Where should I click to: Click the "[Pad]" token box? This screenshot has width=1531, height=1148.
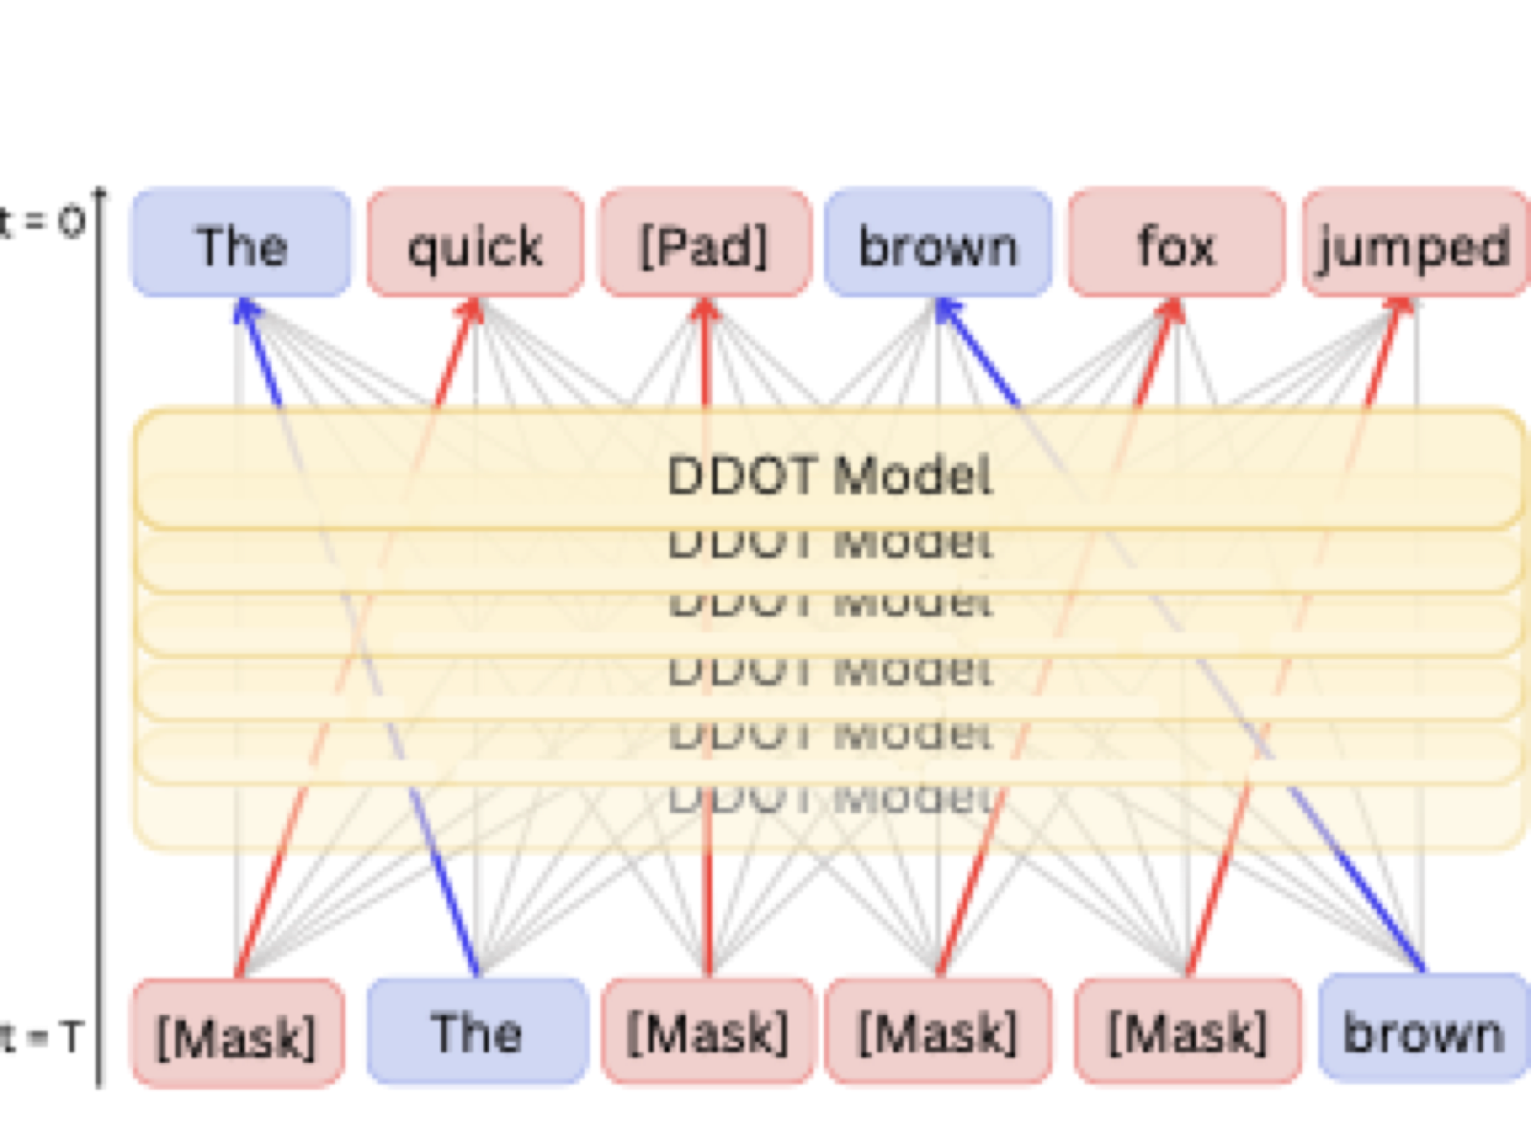click(705, 244)
